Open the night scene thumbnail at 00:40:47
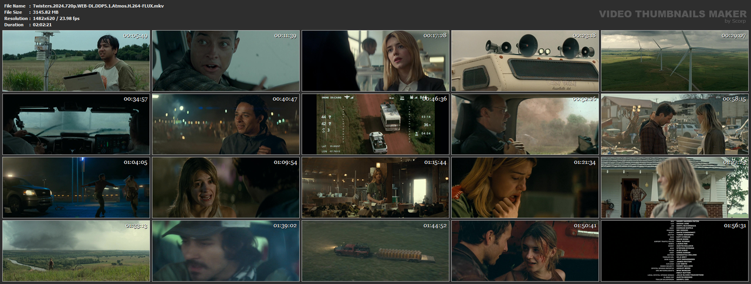Screen dimensions: 751x284 tap(226, 124)
